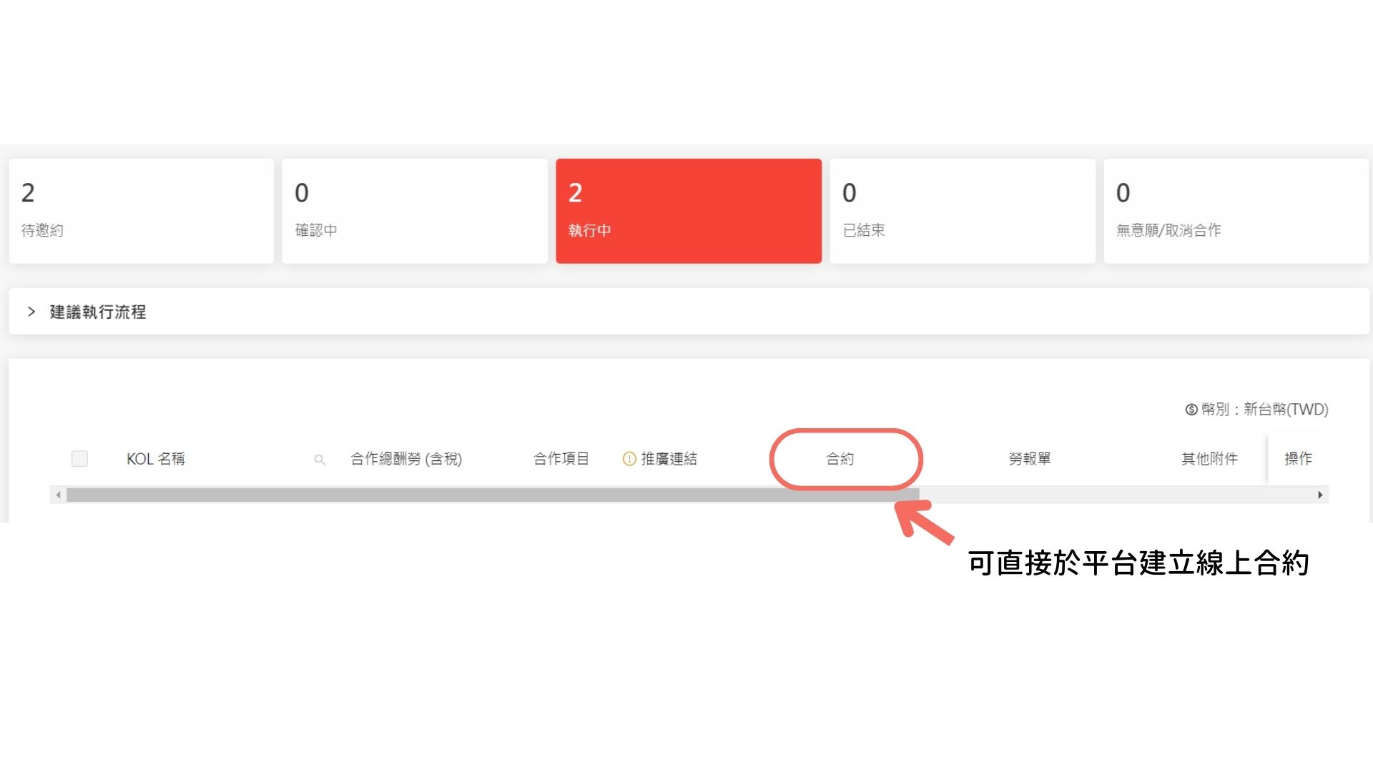Click the 合約 column header
Image resolution: width=1373 pixels, height=772 pixels.
(x=840, y=459)
